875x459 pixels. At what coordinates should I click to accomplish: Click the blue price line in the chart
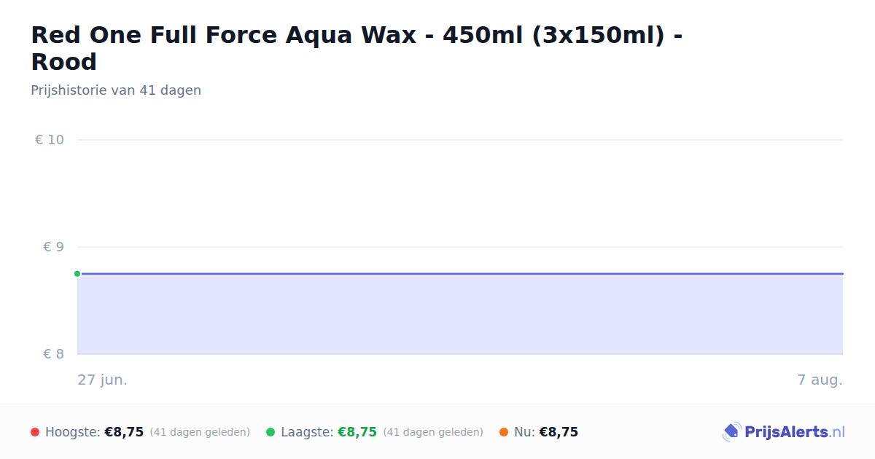(x=460, y=274)
